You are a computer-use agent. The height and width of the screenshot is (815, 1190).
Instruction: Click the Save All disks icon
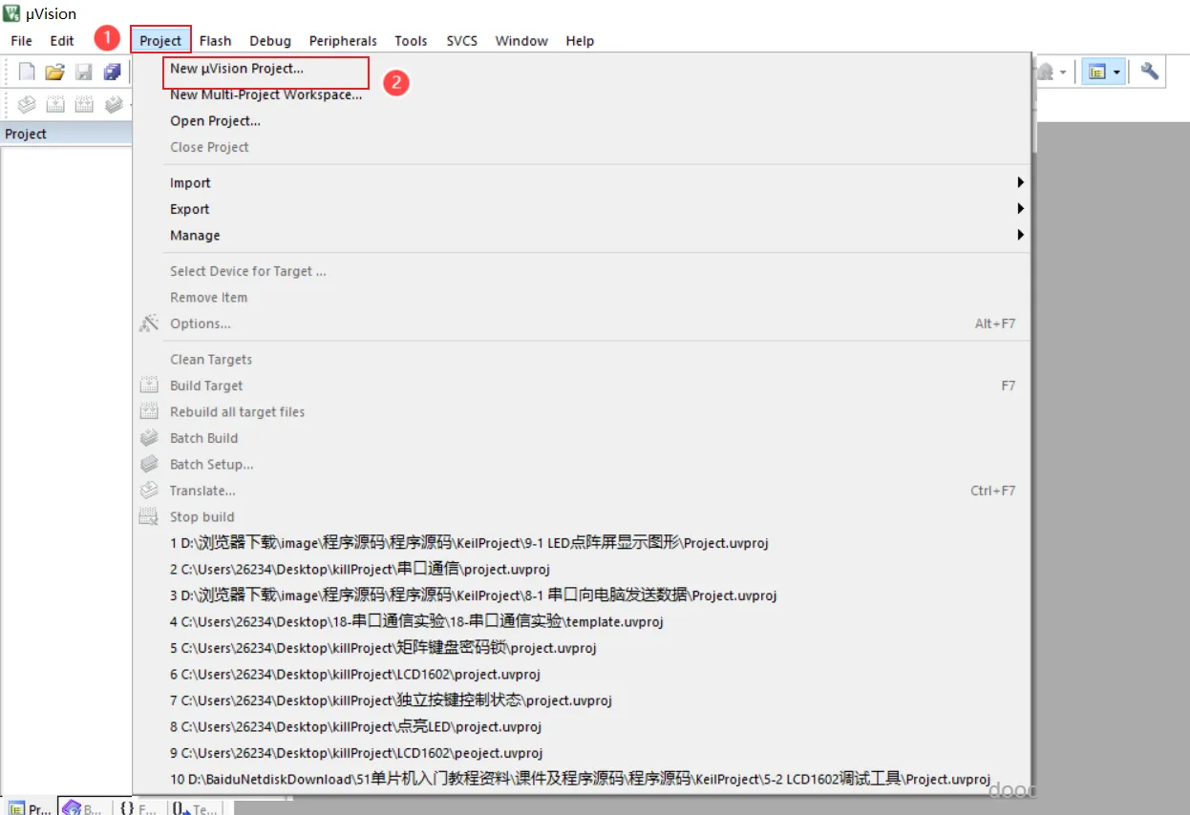click(x=113, y=72)
